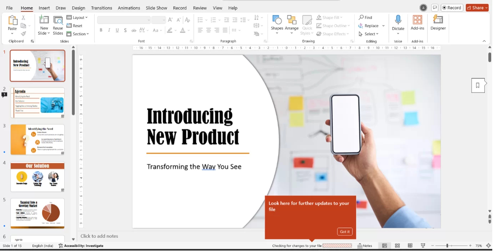
Task: Open the Designer pane
Action: (x=438, y=24)
